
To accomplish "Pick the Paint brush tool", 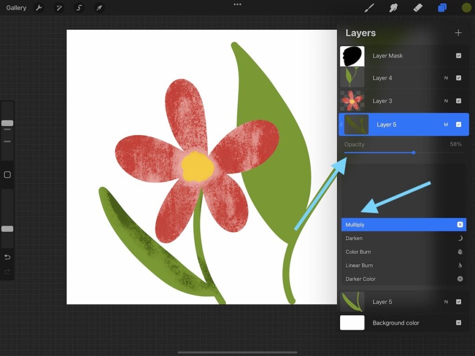I will click(x=369, y=7).
